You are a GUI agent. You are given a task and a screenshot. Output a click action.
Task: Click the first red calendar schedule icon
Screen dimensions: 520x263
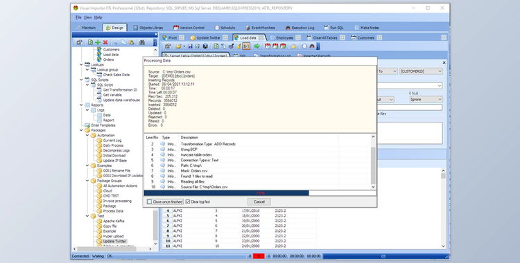pos(268,46)
